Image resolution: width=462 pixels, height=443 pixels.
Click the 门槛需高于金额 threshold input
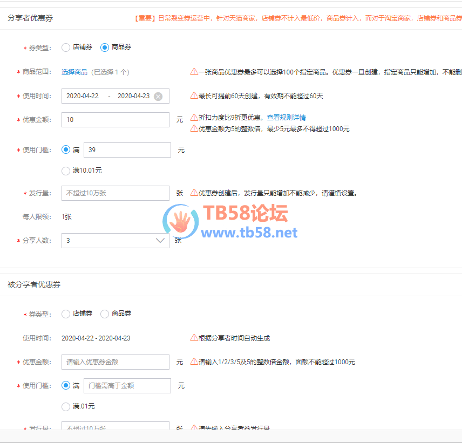[127, 385]
